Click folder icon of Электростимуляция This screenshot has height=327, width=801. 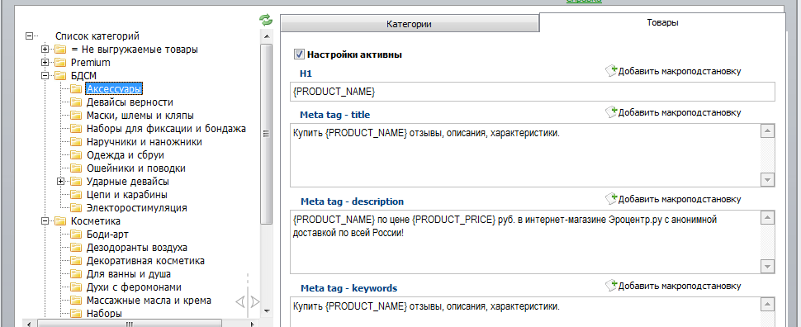[76, 208]
